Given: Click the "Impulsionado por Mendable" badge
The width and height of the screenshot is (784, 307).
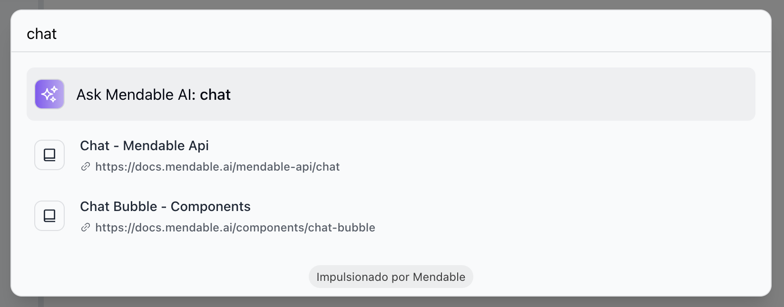Looking at the screenshot, I should 391,277.
